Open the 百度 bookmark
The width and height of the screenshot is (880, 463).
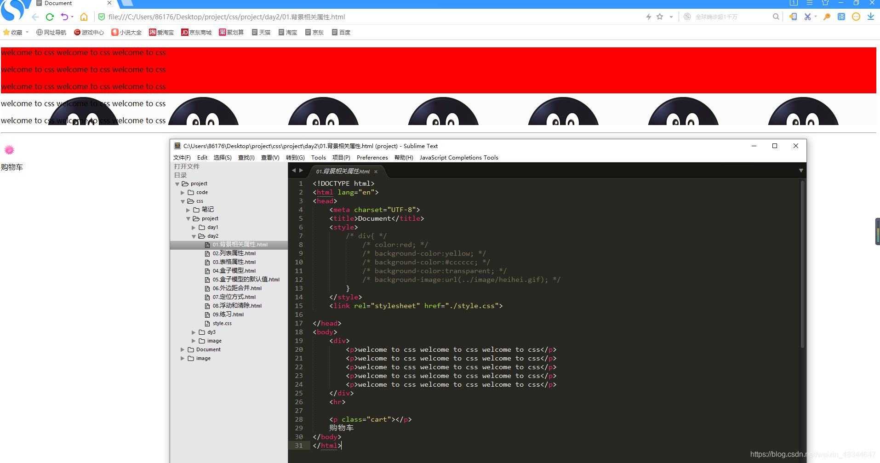click(341, 32)
